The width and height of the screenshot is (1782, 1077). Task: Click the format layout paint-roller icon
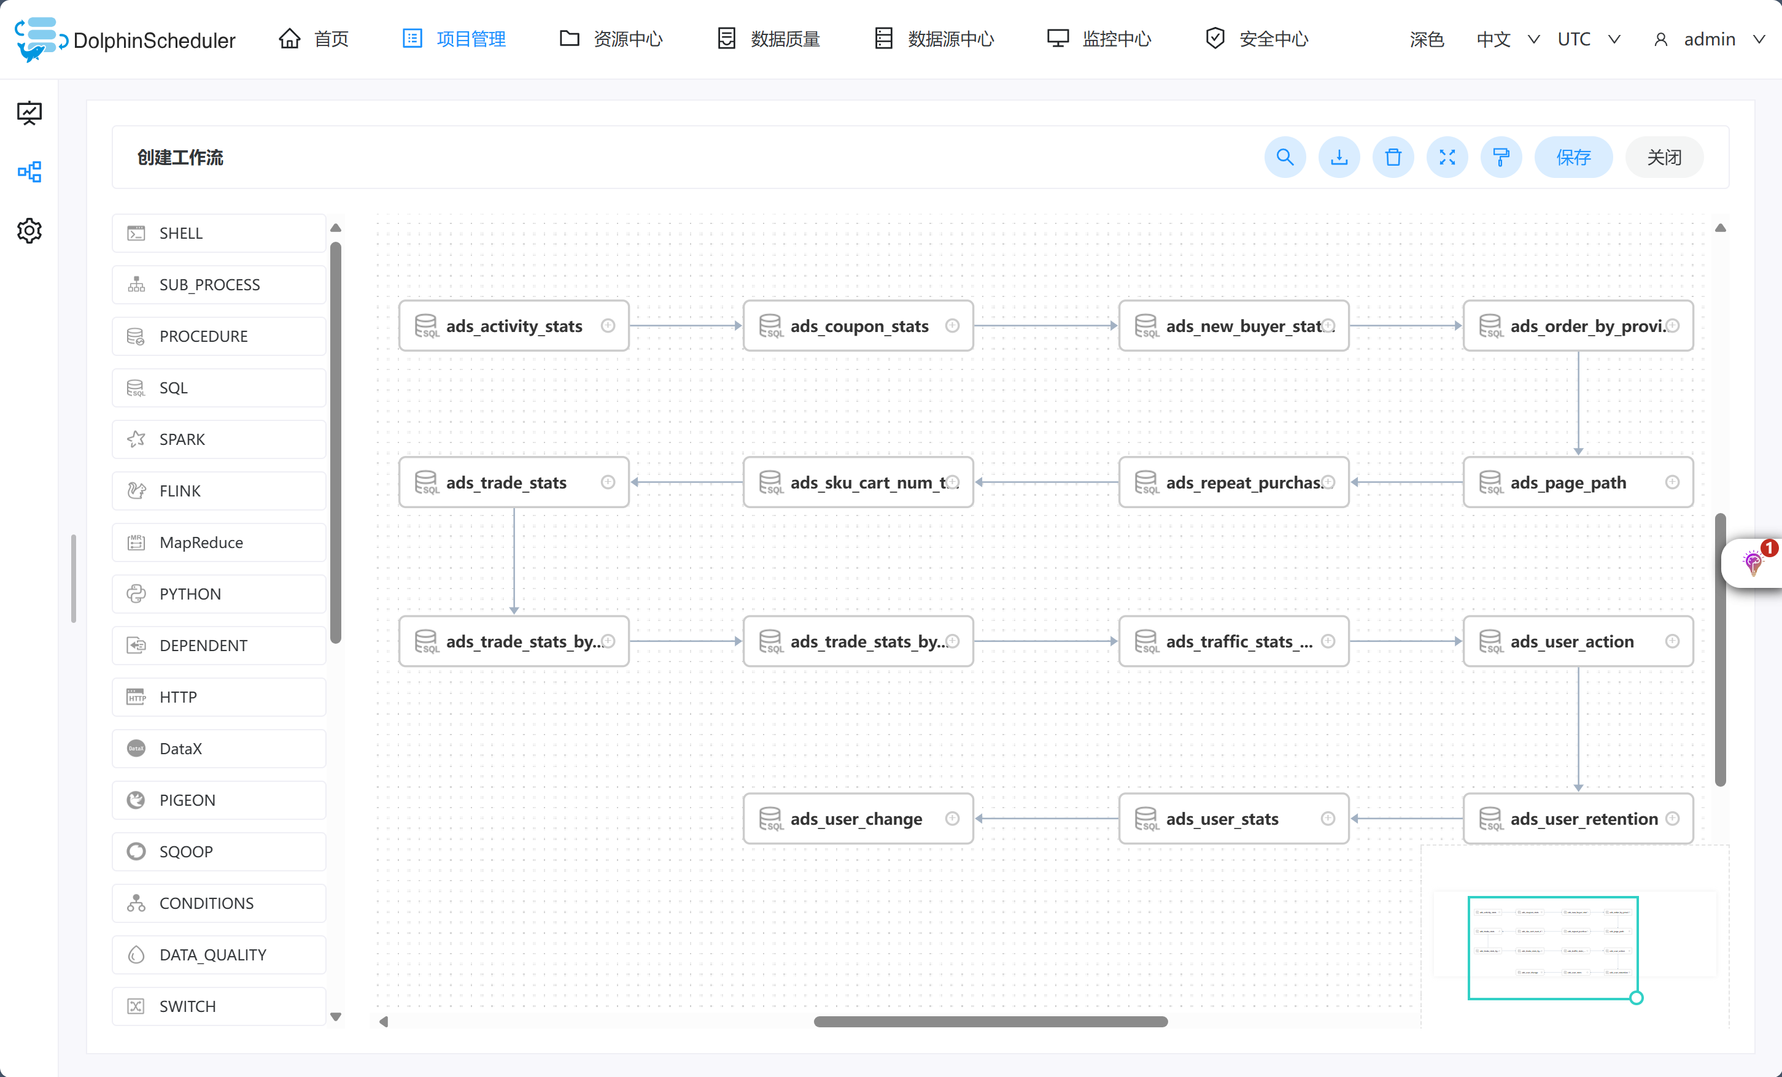(x=1501, y=157)
